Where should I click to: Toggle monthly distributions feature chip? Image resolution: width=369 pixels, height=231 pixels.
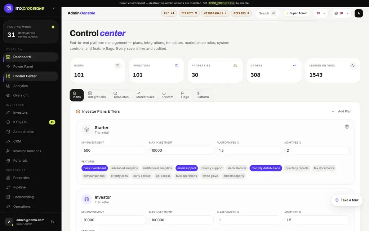tap(266, 168)
